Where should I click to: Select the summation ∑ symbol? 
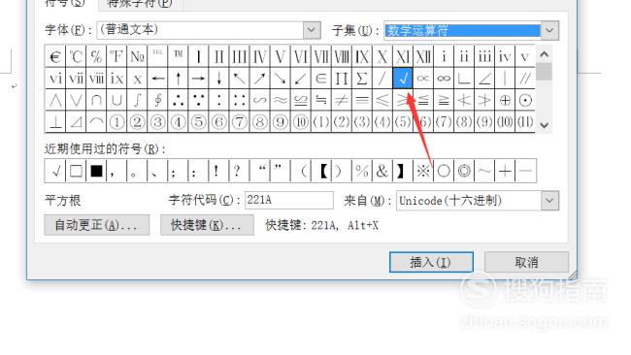(362, 79)
